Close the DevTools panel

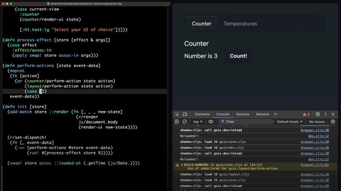coord(333,114)
